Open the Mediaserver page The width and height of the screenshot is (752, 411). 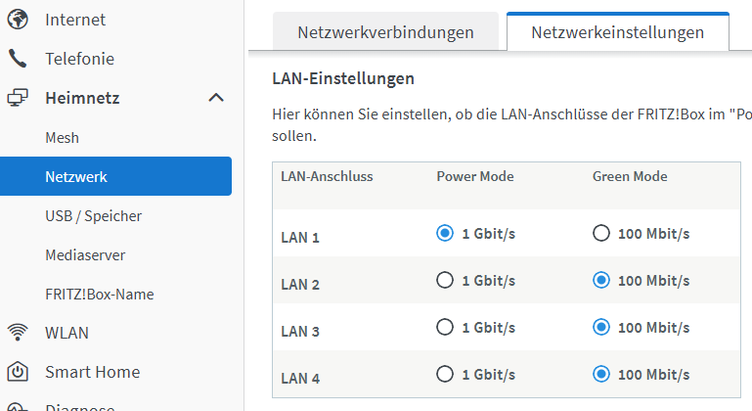[85, 255]
